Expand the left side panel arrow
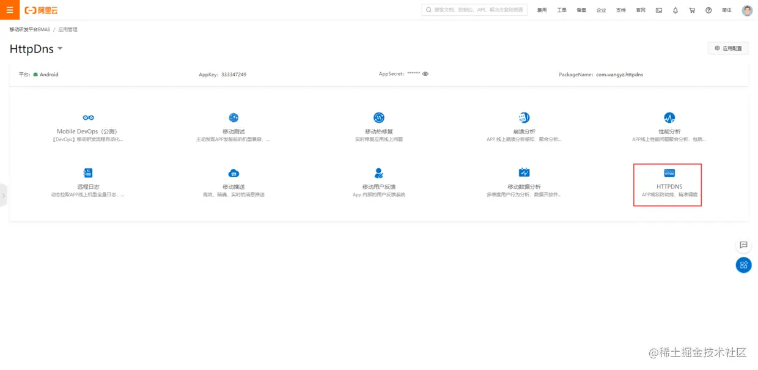 tap(3, 196)
